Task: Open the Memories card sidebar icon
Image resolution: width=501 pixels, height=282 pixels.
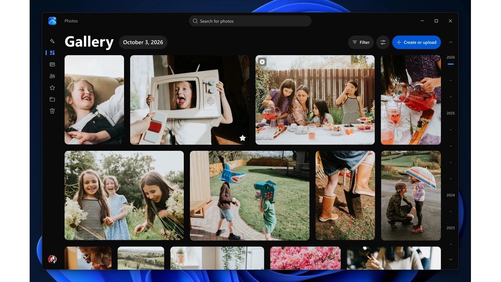Action: click(x=52, y=64)
